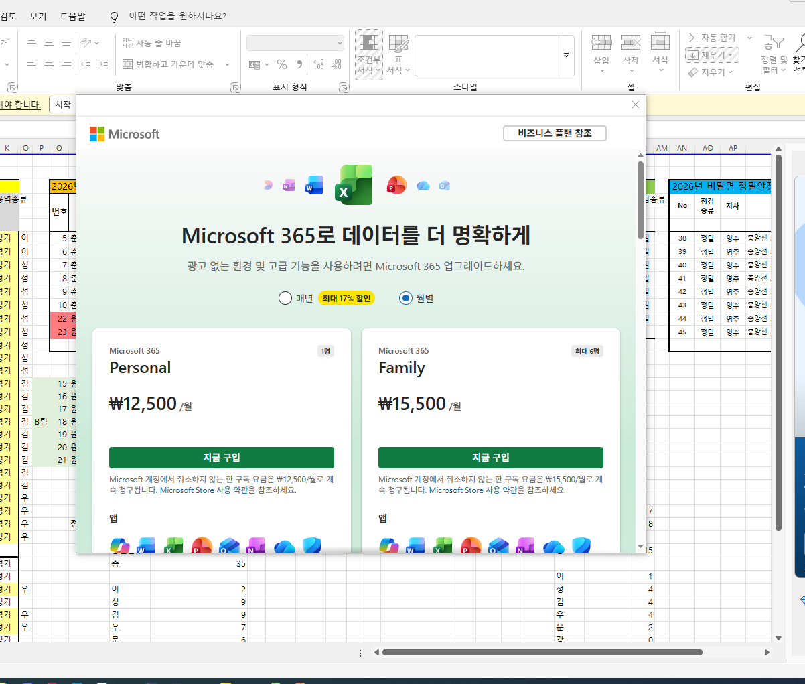Click 지금 구입 for Family plan
Viewport: 805px width, 684px height.
(x=491, y=458)
